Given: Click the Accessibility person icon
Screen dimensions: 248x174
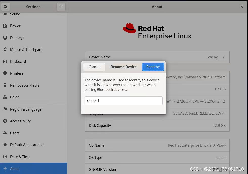Looking at the screenshot, I should tap(5, 121).
